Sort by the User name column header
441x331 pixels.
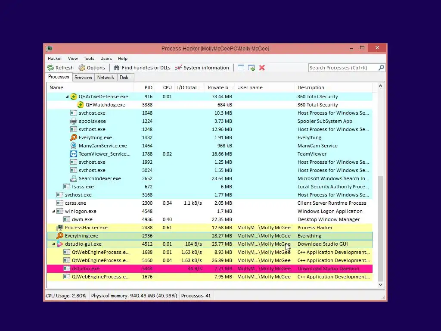[x=265, y=87]
